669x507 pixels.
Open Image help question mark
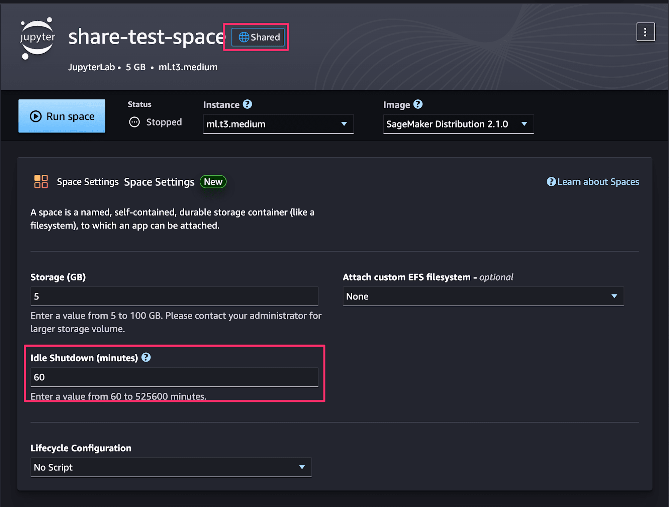click(x=418, y=104)
